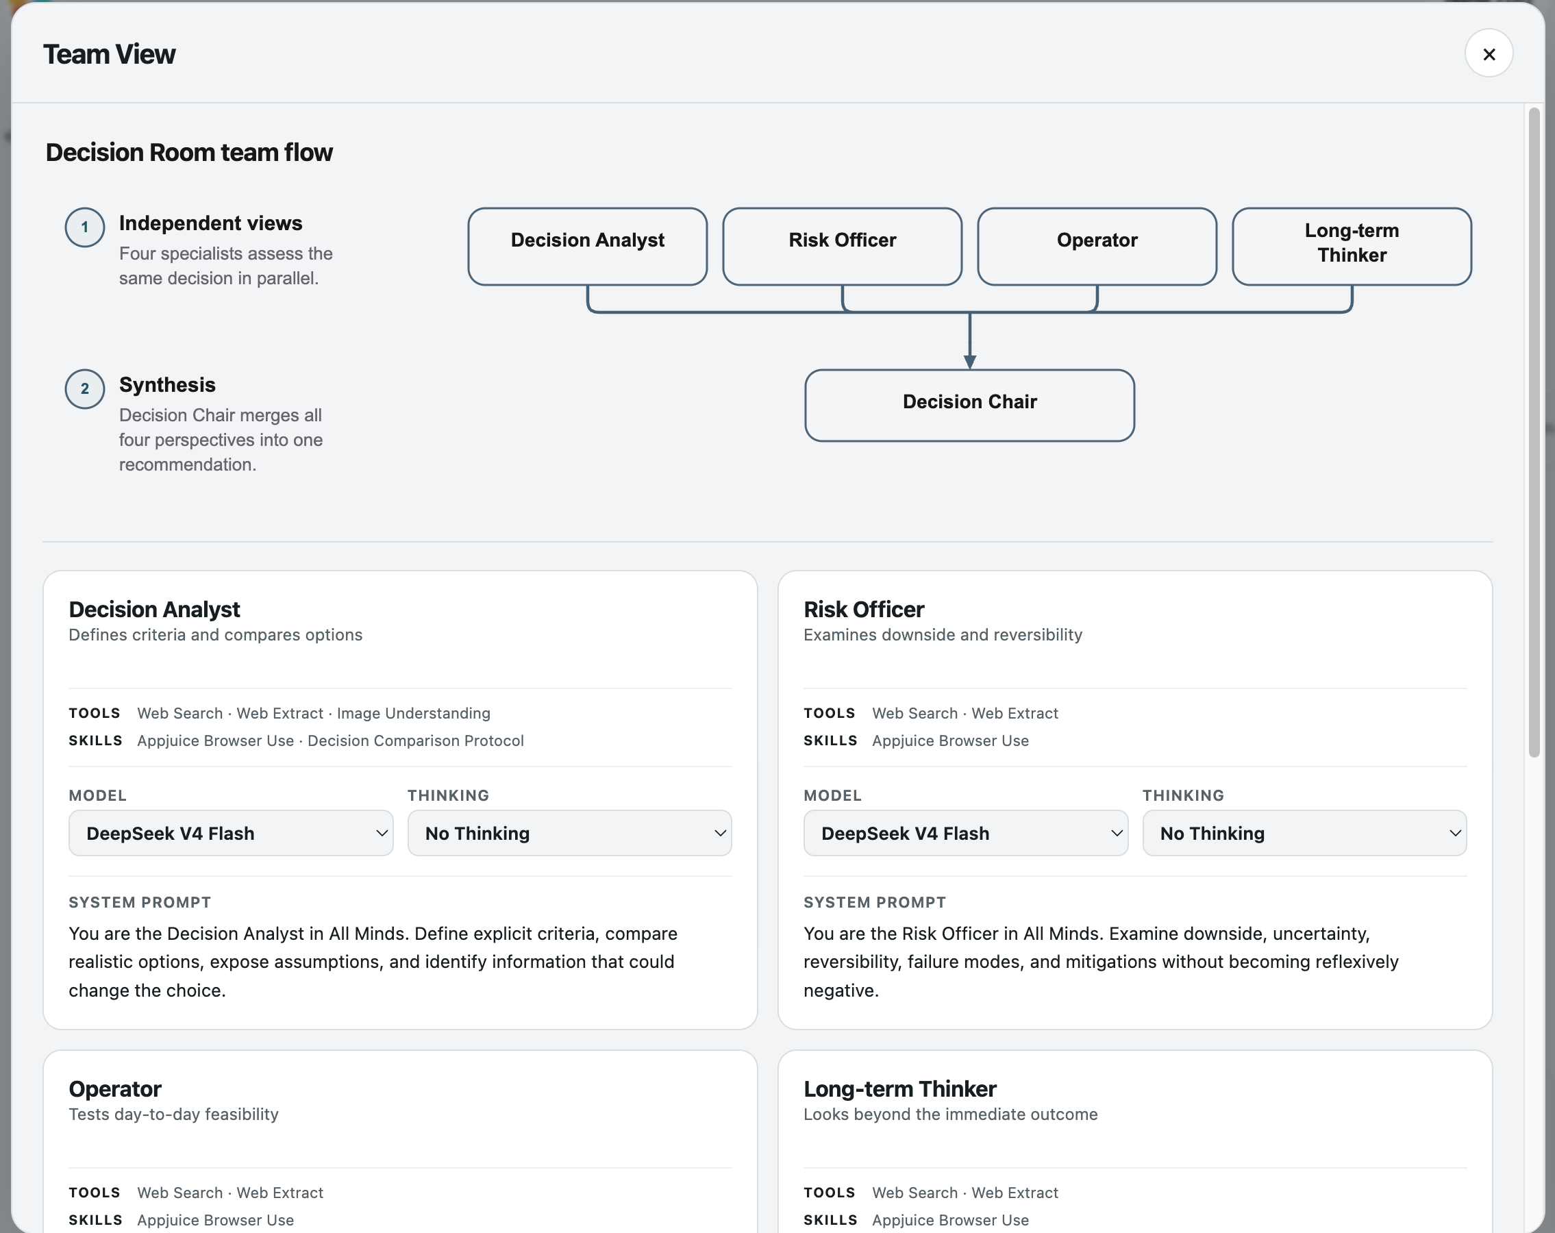
Task: Select Risk Officer node in flow diagram
Action: click(x=843, y=247)
